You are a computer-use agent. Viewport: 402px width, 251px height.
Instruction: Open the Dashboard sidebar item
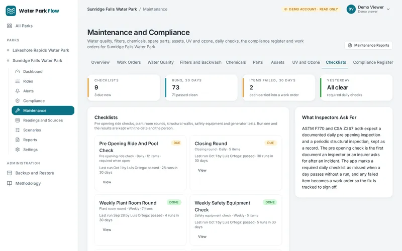[43, 71]
